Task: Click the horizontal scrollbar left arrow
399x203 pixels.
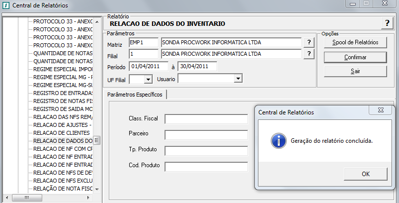Action: [7, 198]
